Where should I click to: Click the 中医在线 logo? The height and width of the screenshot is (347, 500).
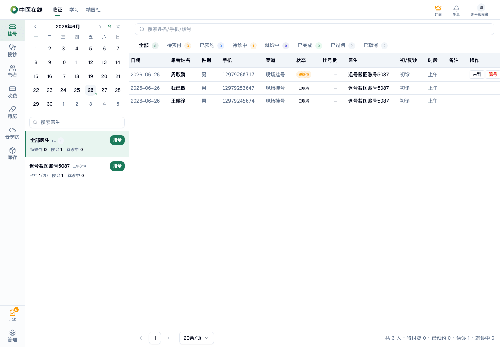[26, 10]
